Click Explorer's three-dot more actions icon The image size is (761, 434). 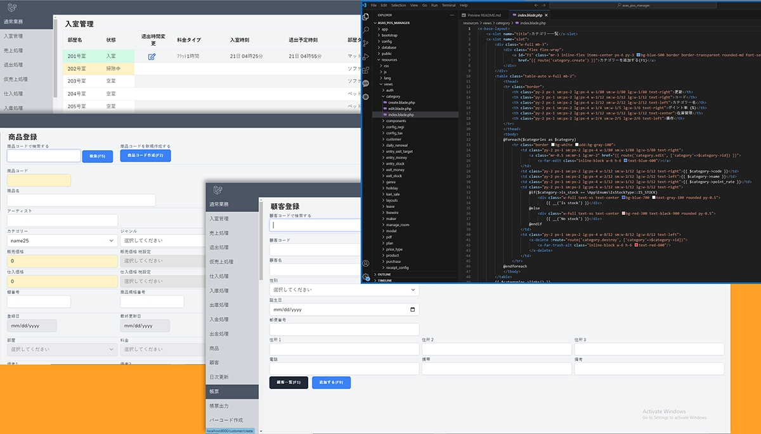coord(452,15)
